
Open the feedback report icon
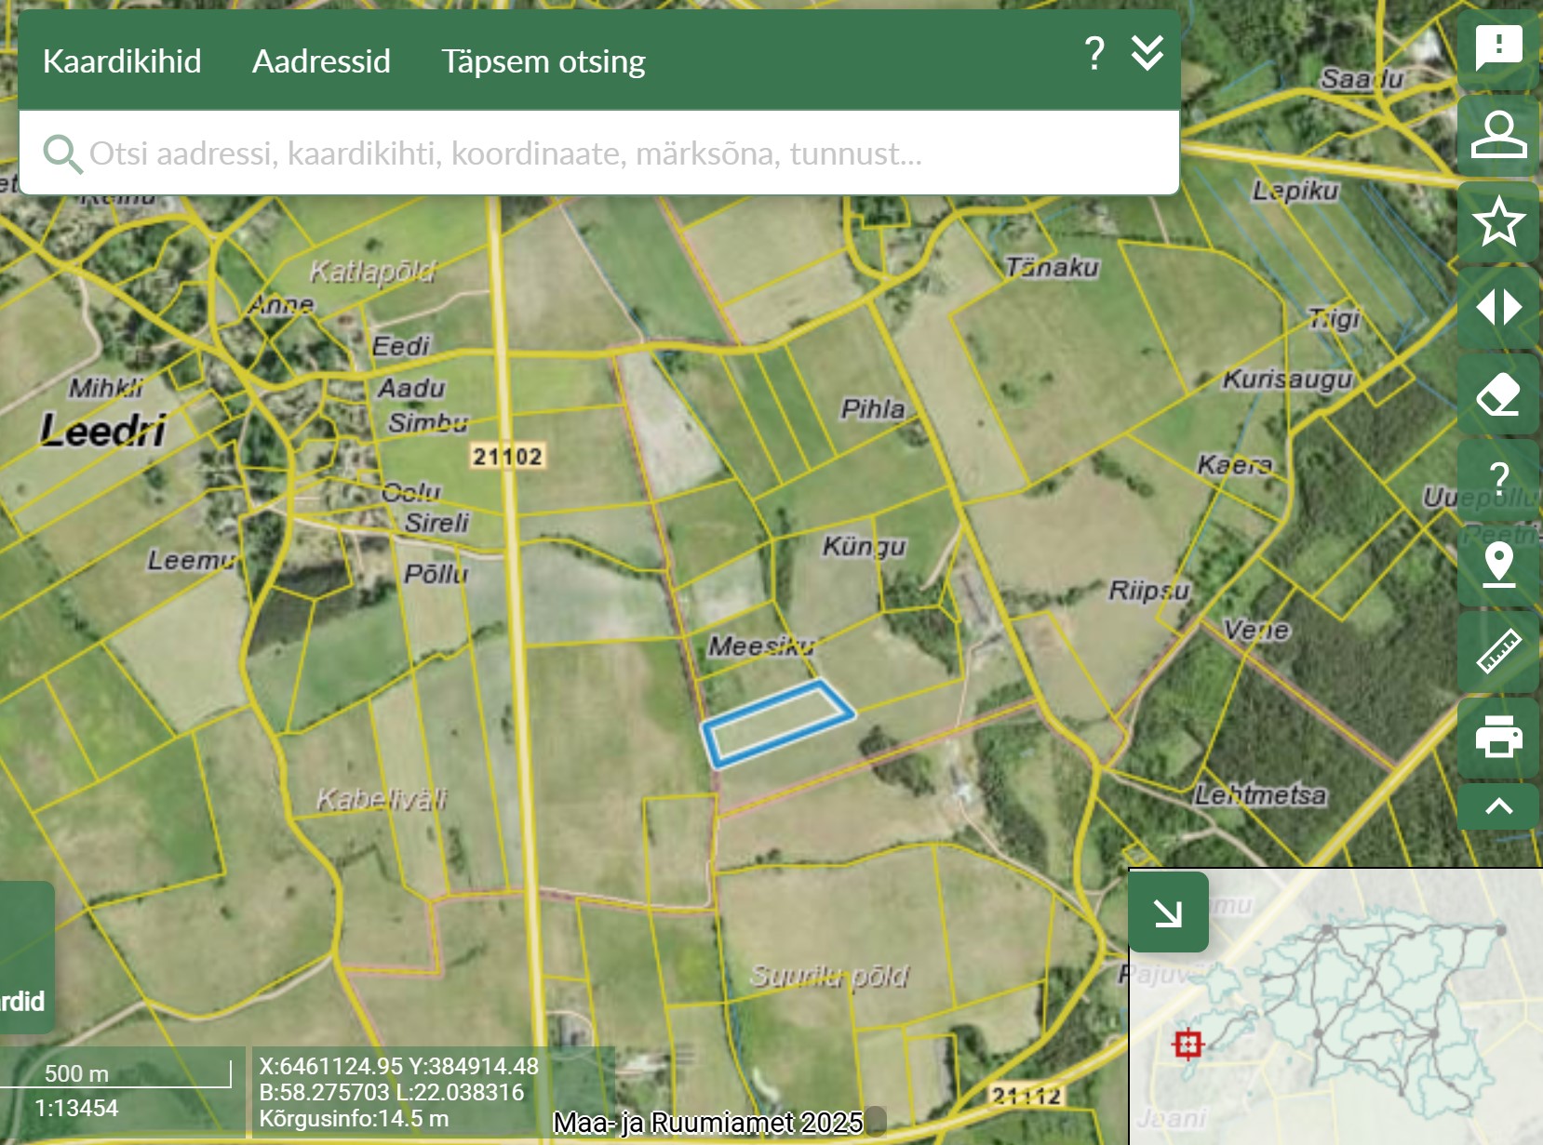1497,48
